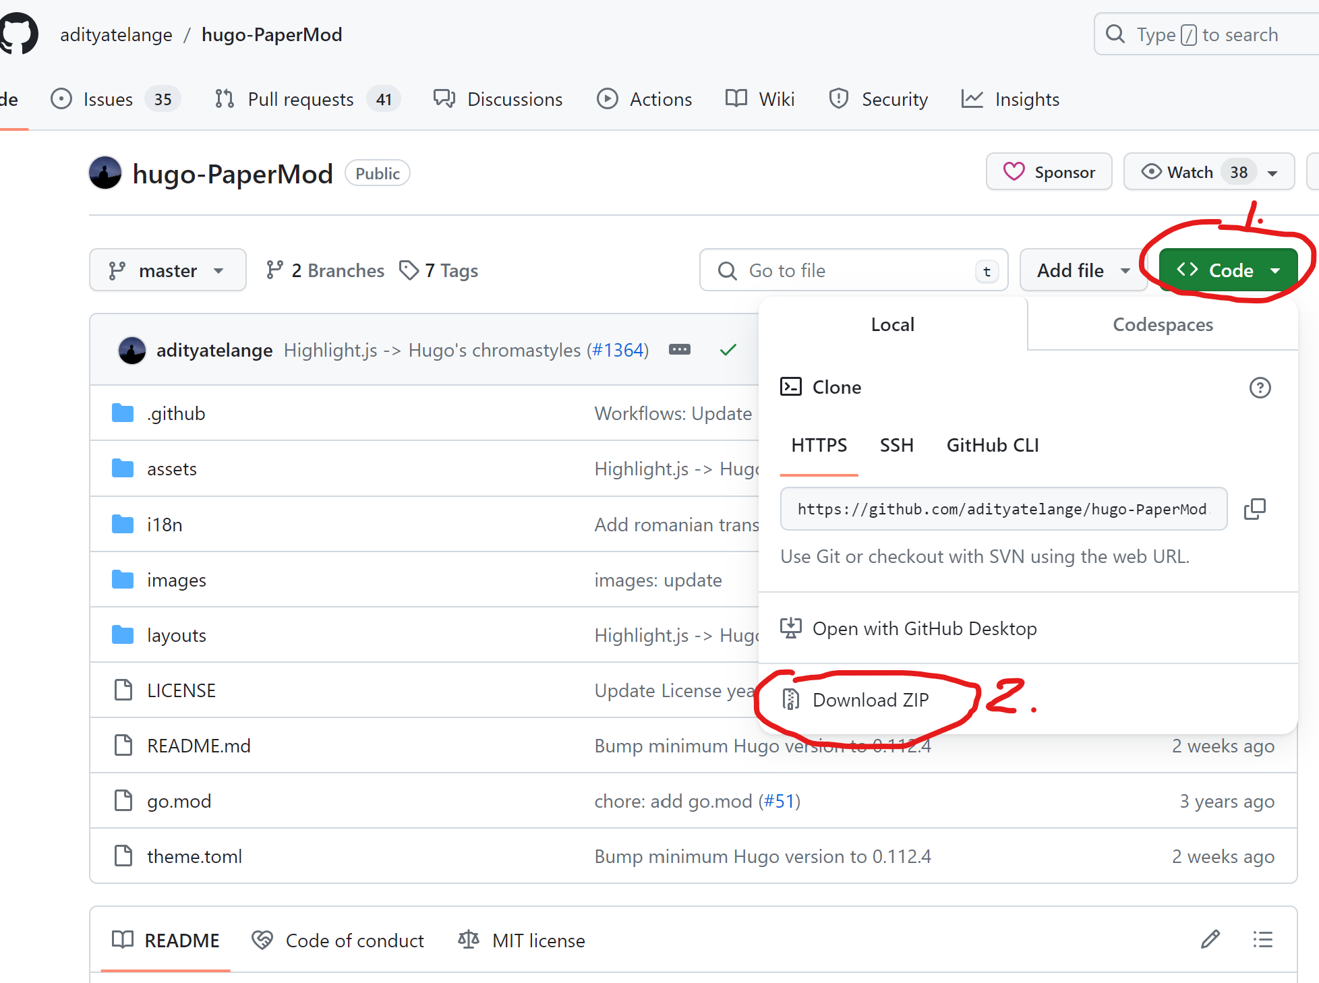This screenshot has width=1319, height=983.
Task: Open the images folder name
Action: pos(177,580)
